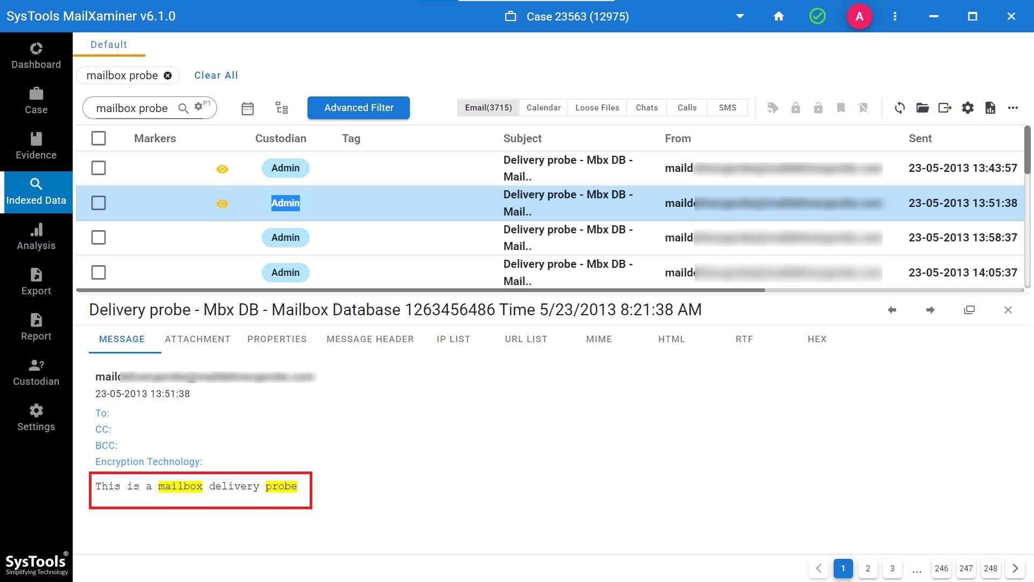The height and width of the screenshot is (582, 1034).
Task: Click the search magnifier icon in search box
Action: (184, 108)
